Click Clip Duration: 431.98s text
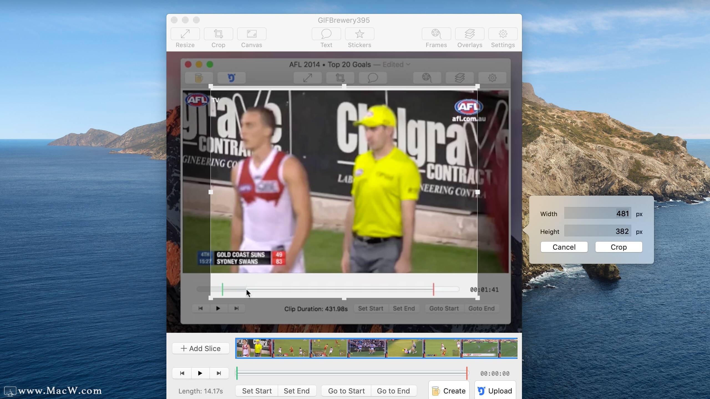710x399 pixels. (316, 309)
